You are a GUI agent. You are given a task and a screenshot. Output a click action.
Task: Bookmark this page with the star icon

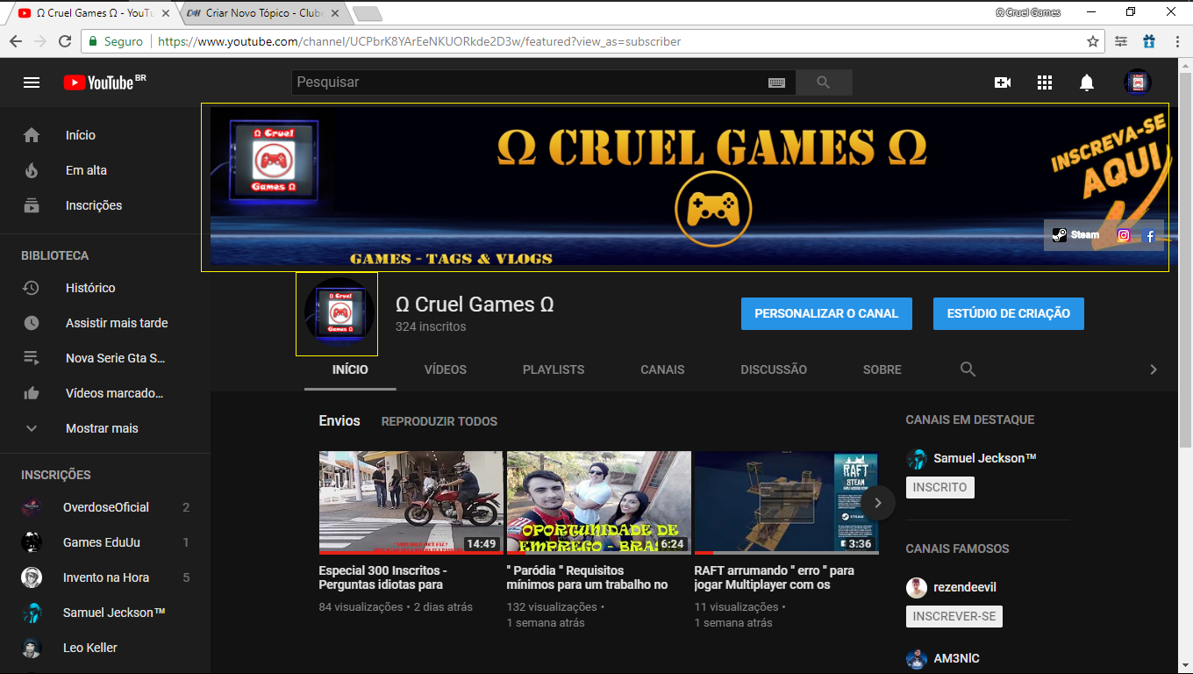[1093, 41]
